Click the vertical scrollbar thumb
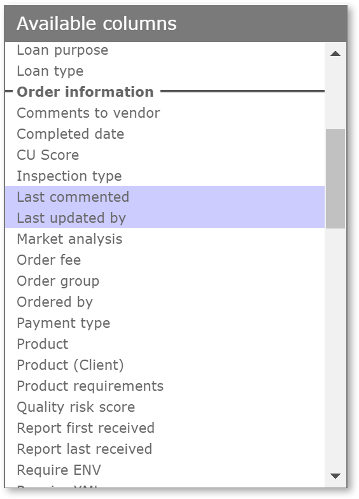The height and width of the screenshot is (499, 359). tap(335, 178)
